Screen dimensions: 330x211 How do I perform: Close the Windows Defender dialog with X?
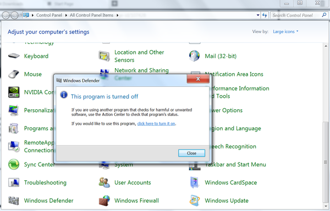(198, 79)
